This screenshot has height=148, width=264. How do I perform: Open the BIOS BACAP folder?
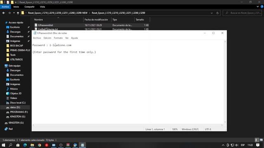click(x=16, y=46)
